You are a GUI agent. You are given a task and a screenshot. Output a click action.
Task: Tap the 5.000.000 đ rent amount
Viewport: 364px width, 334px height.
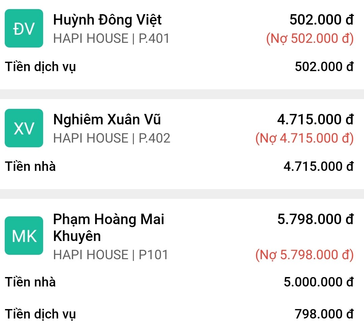tap(318, 282)
